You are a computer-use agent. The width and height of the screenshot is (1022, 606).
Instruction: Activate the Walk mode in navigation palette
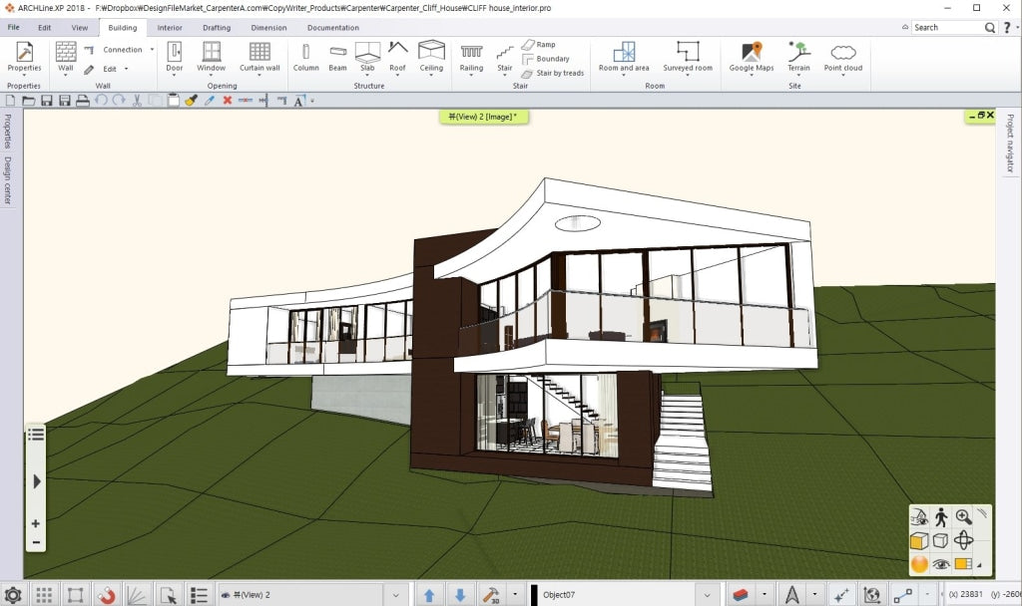(x=941, y=516)
